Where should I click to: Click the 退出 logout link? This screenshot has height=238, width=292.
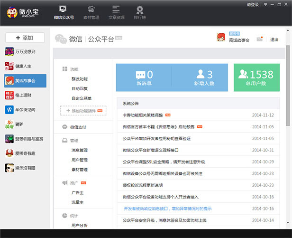[x=274, y=39]
